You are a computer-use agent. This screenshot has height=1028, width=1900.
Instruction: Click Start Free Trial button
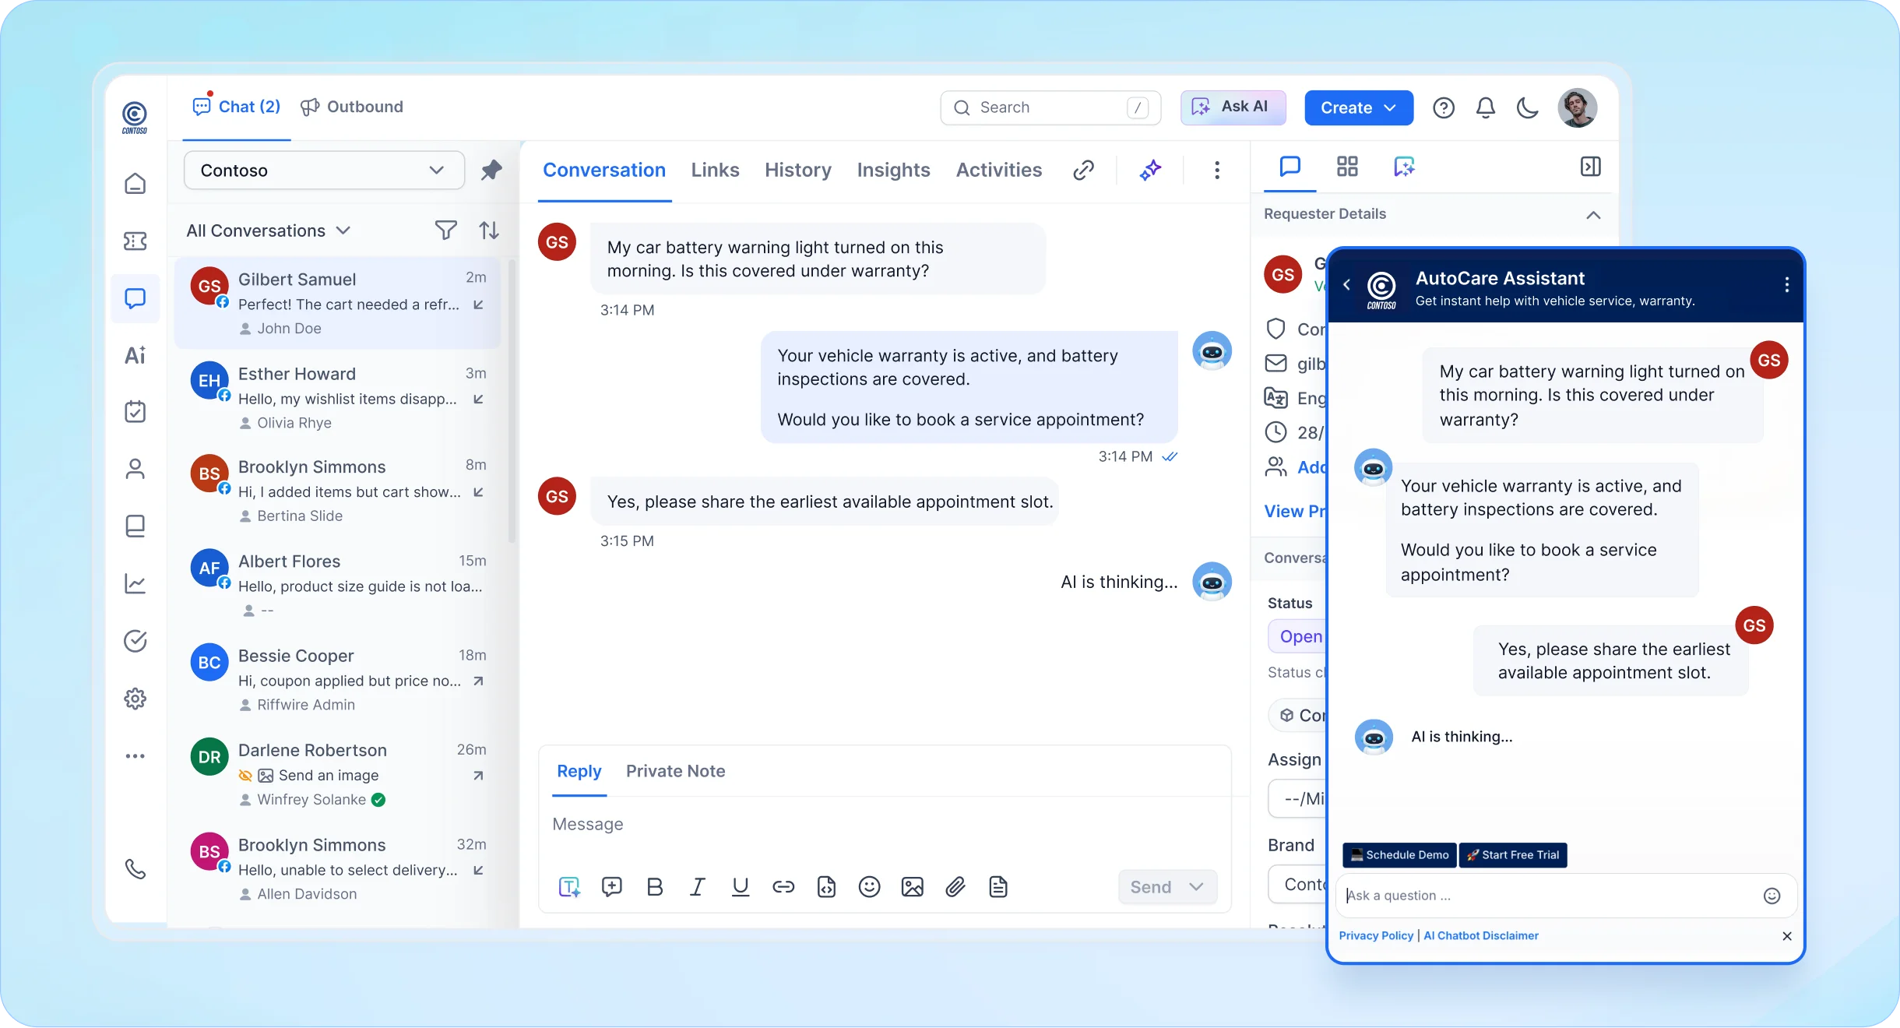pos(1513,855)
